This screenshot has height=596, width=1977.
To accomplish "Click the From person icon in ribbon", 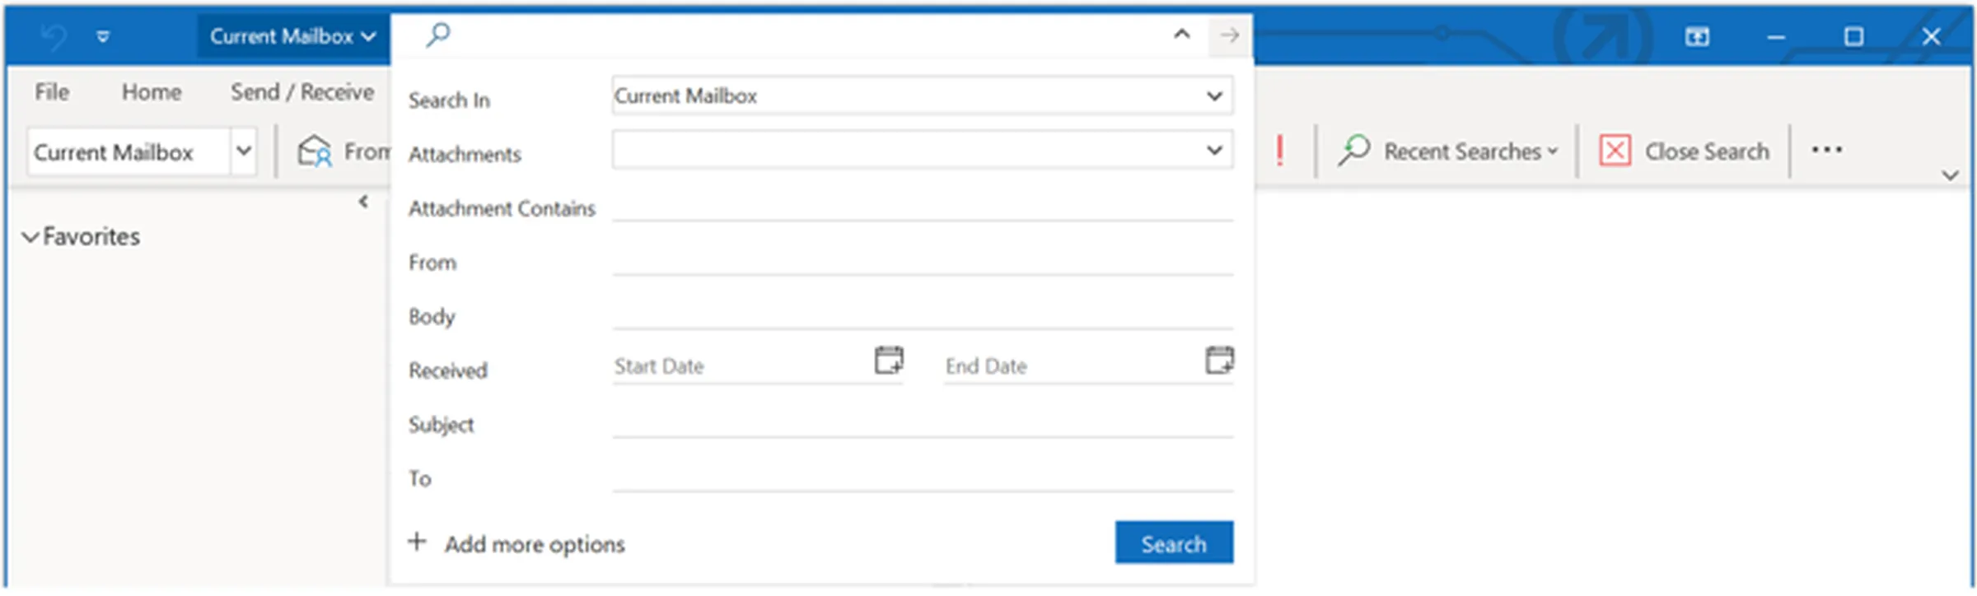I will click(x=314, y=151).
